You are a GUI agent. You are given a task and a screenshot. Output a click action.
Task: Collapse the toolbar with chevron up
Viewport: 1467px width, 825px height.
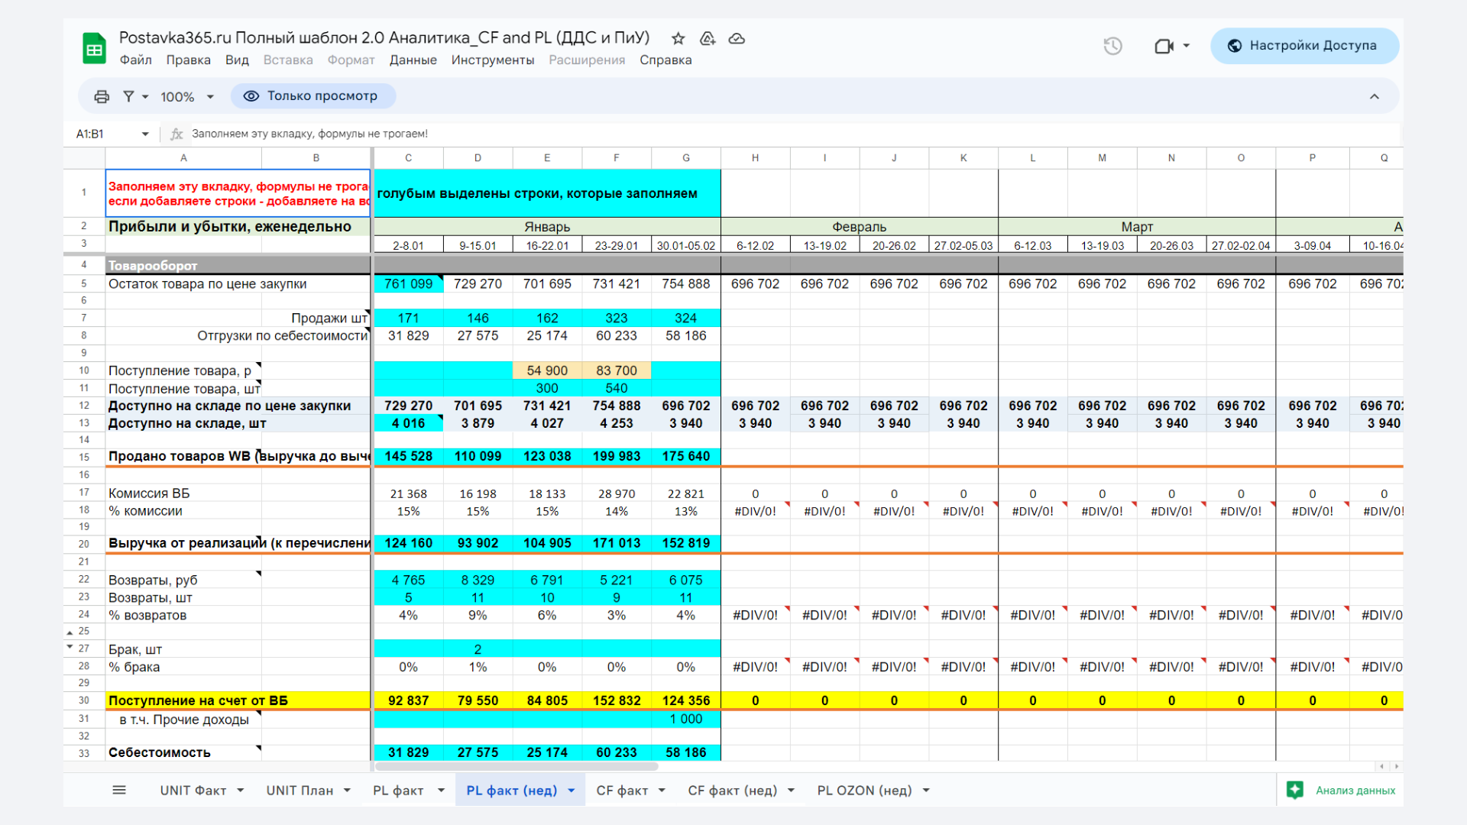[1374, 96]
